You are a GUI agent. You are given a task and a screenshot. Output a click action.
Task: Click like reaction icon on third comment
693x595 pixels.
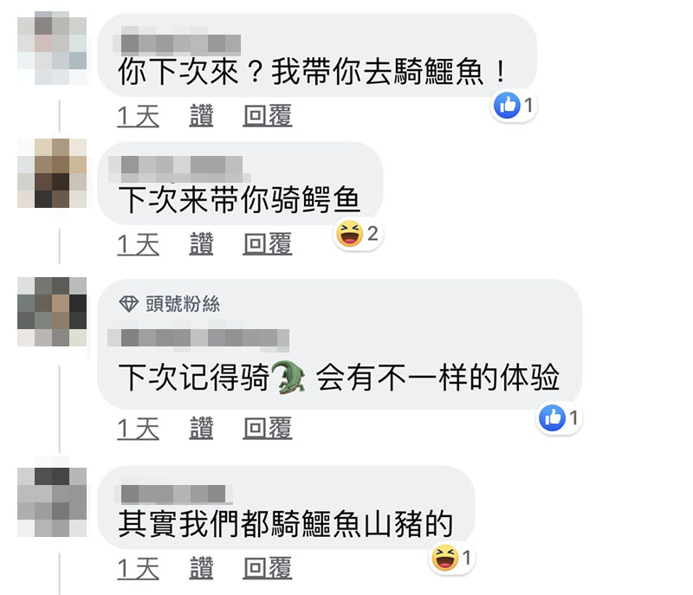tap(552, 417)
